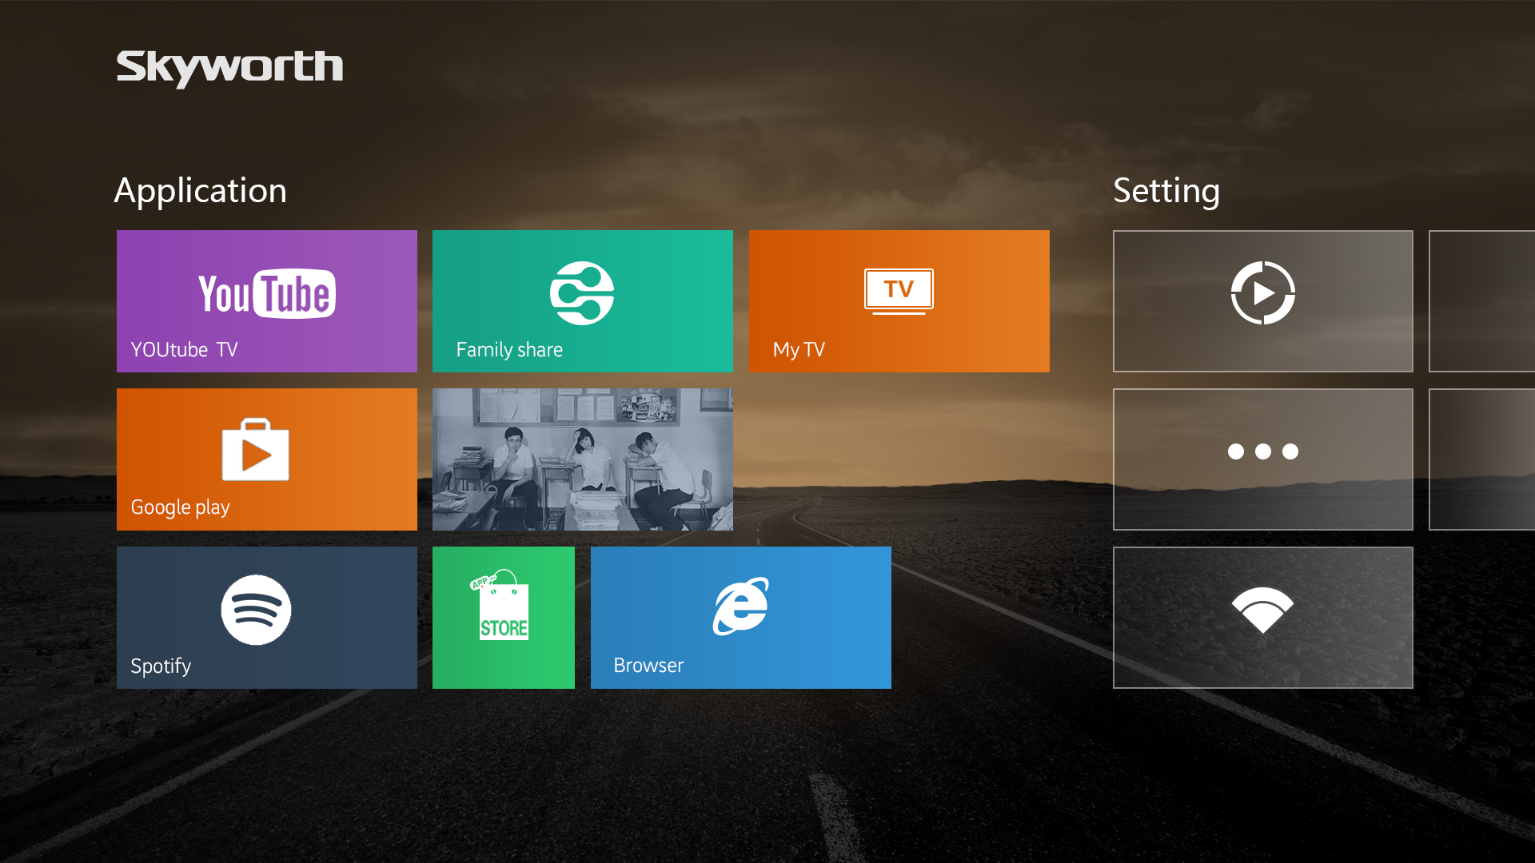Click the "Google play" label text
The image size is (1535, 863).
click(x=180, y=507)
